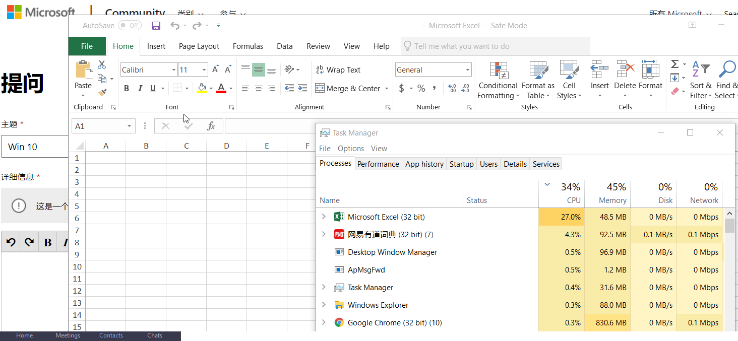Open Sort & Filter menu
The image size is (738, 341).
[x=701, y=80]
